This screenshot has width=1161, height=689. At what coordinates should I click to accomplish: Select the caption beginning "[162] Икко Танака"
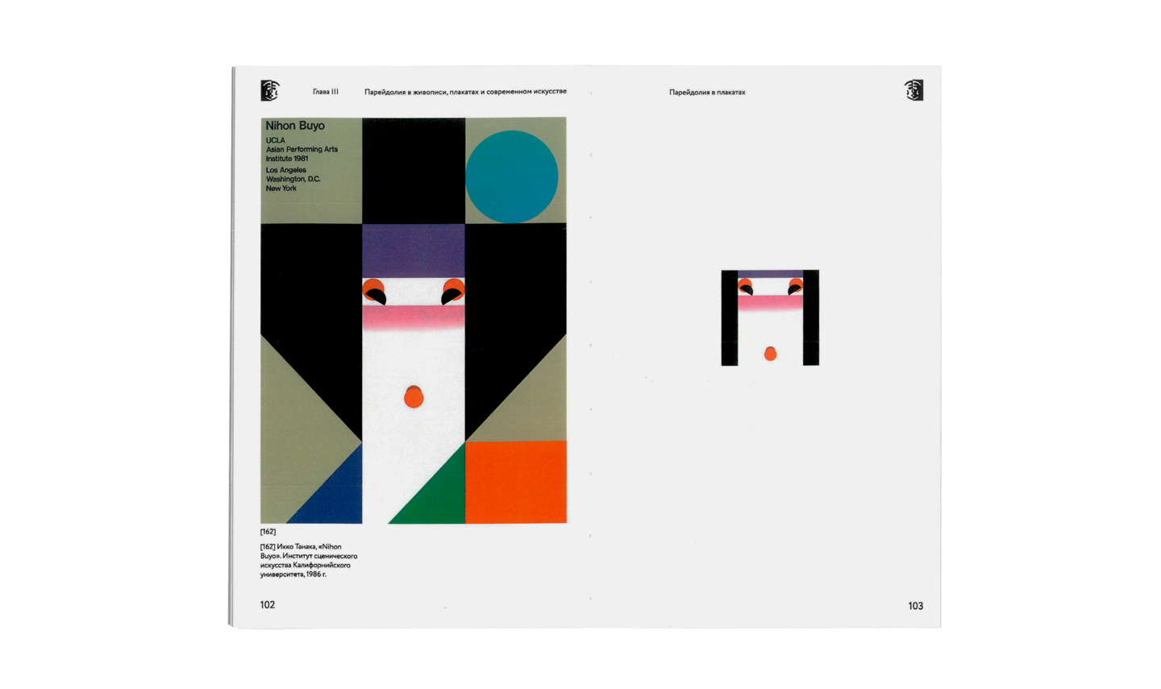point(309,561)
